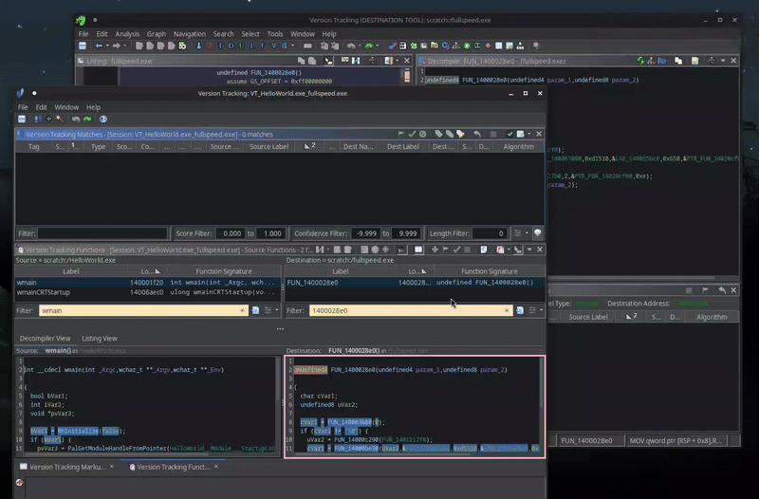Click the Length Filter value field
The height and width of the screenshot is (499, 759).
(489, 233)
